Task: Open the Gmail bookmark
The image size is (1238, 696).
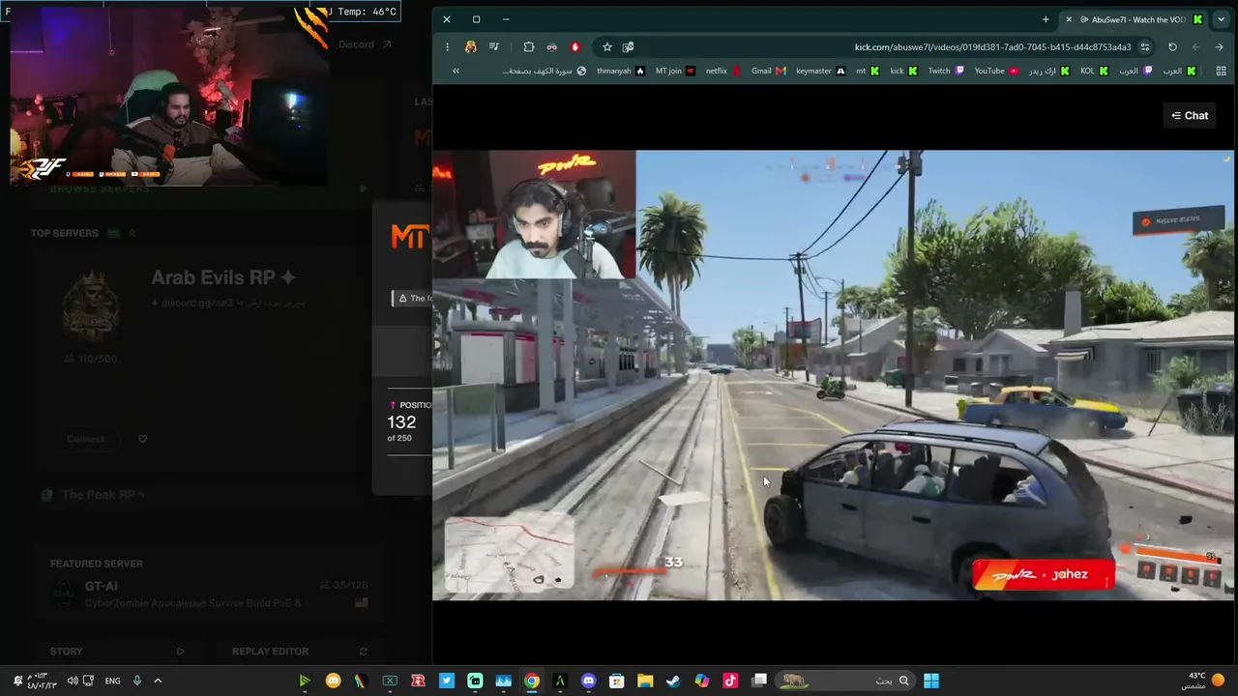Action: [x=769, y=71]
